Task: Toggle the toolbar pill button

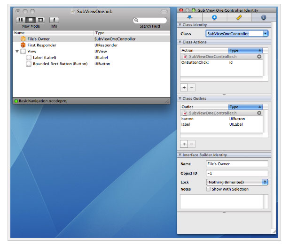Action: (x=164, y=11)
